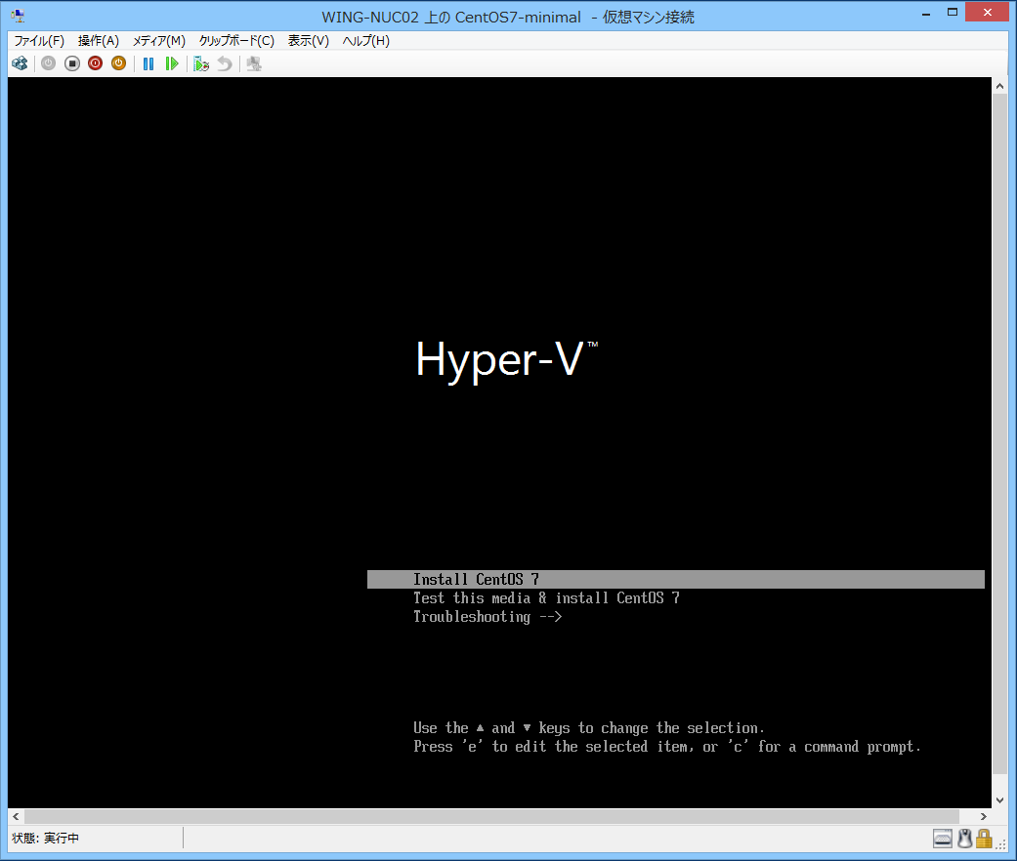This screenshot has width=1017, height=861.
Task: Create a checkpoint snapshot icon
Action: coord(201,63)
